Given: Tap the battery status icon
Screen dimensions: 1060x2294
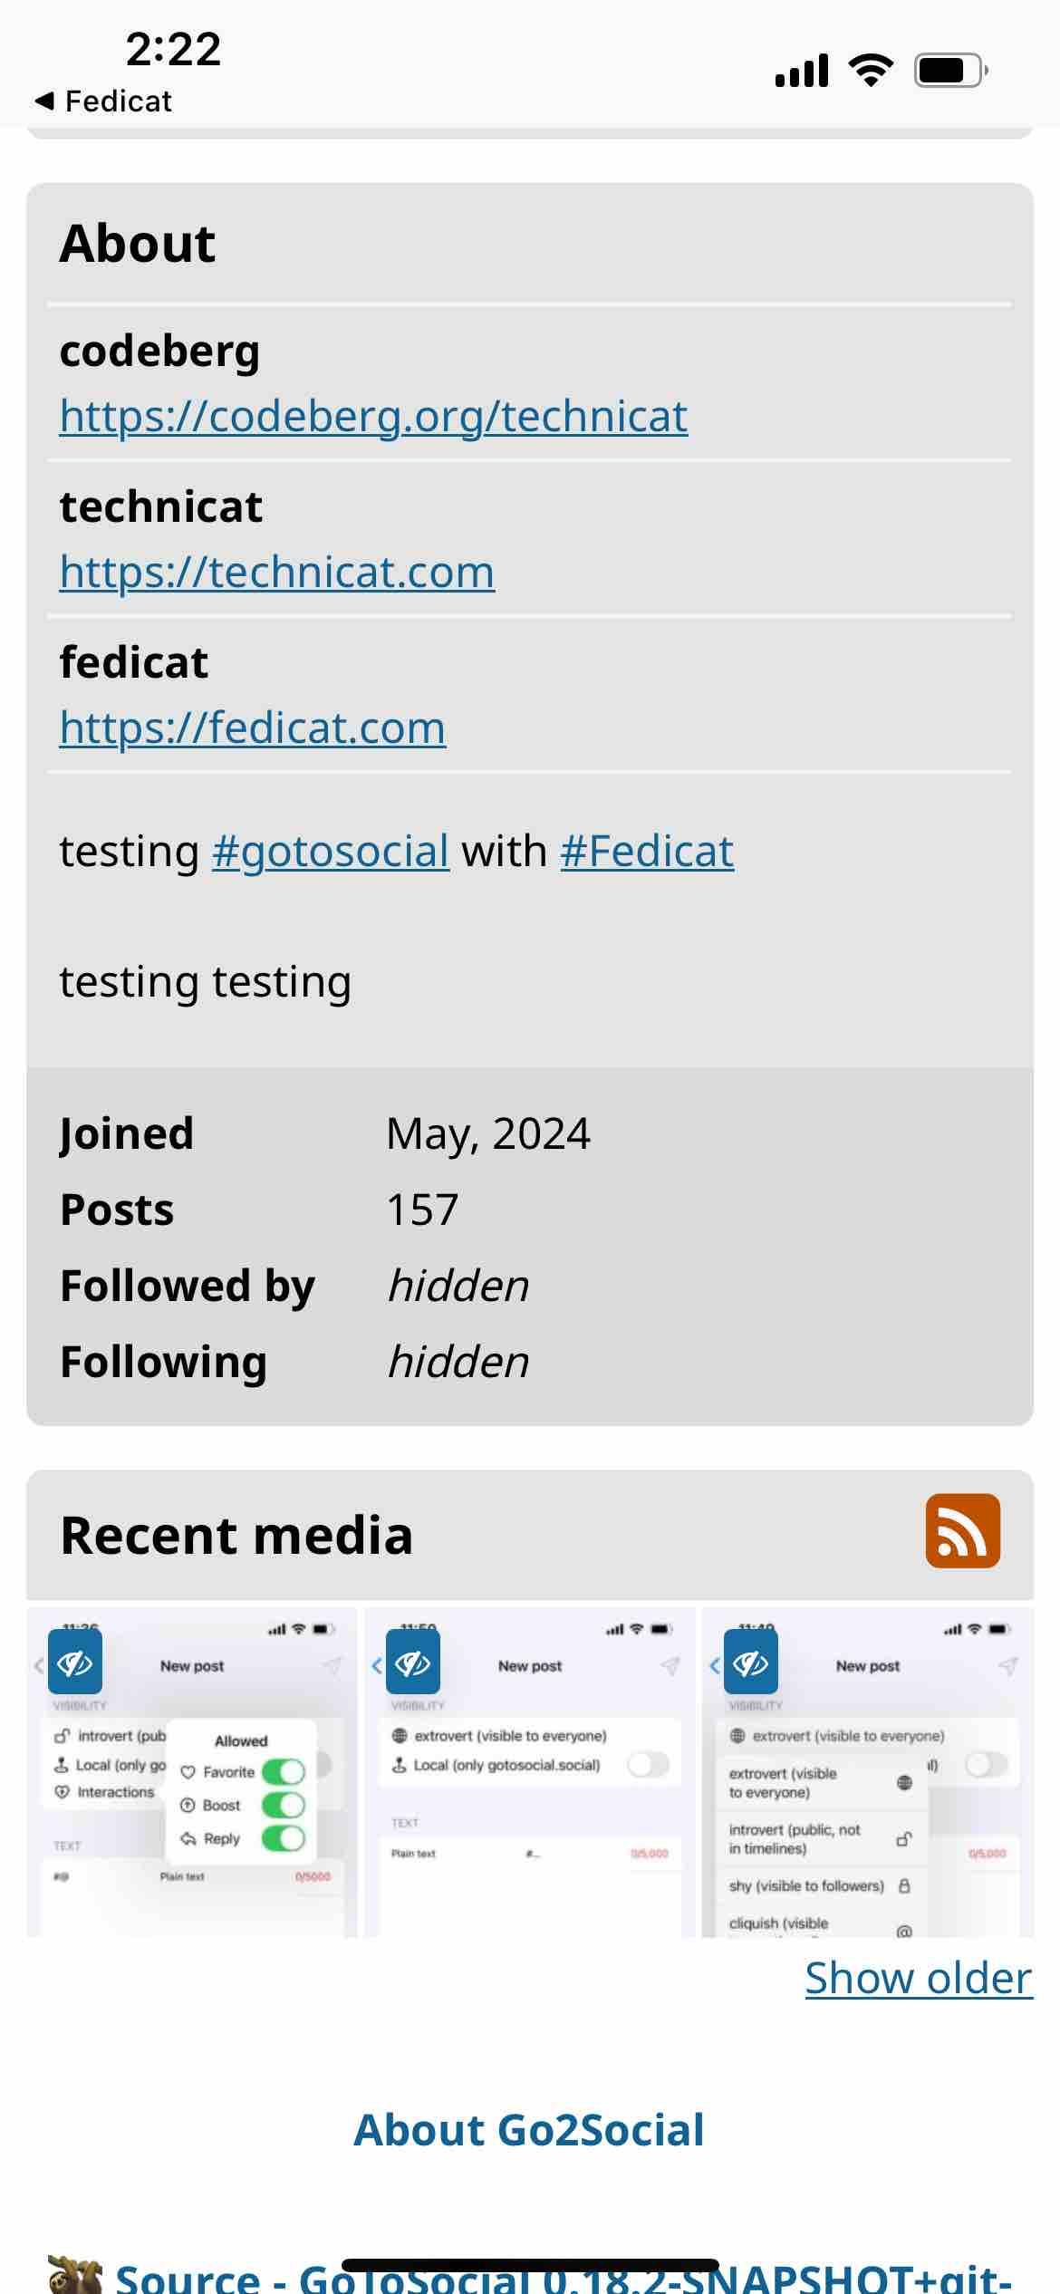Looking at the screenshot, I should coord(950,70).
